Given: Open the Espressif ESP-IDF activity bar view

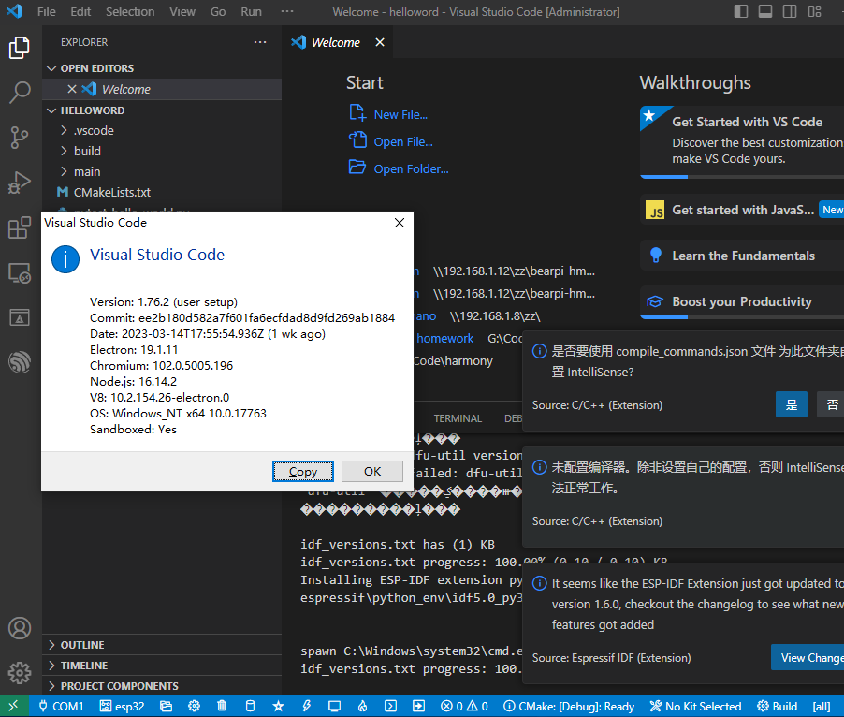Looking at the screenshot, I should [x=19, y=362].
